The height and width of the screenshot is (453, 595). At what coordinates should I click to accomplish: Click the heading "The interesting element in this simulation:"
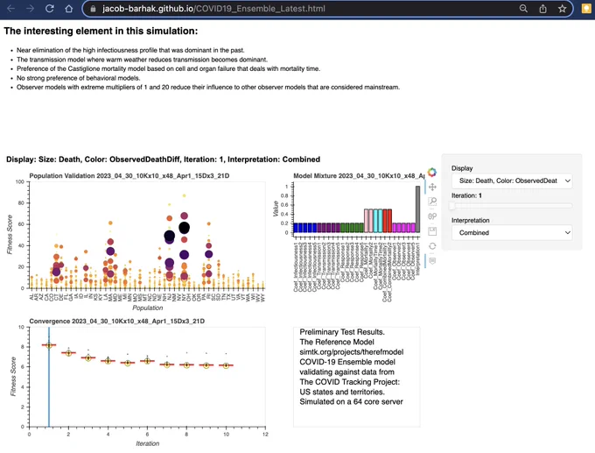click(101, 31)
